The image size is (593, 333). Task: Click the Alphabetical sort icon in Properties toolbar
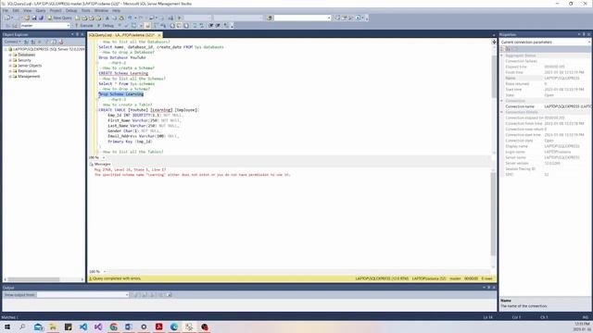point(509,49)
